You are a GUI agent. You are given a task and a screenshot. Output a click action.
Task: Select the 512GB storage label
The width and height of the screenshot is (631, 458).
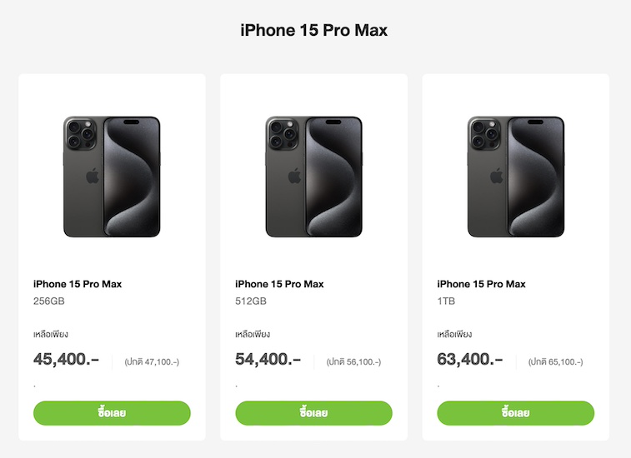pyautogui.click(x=251, y=301)
